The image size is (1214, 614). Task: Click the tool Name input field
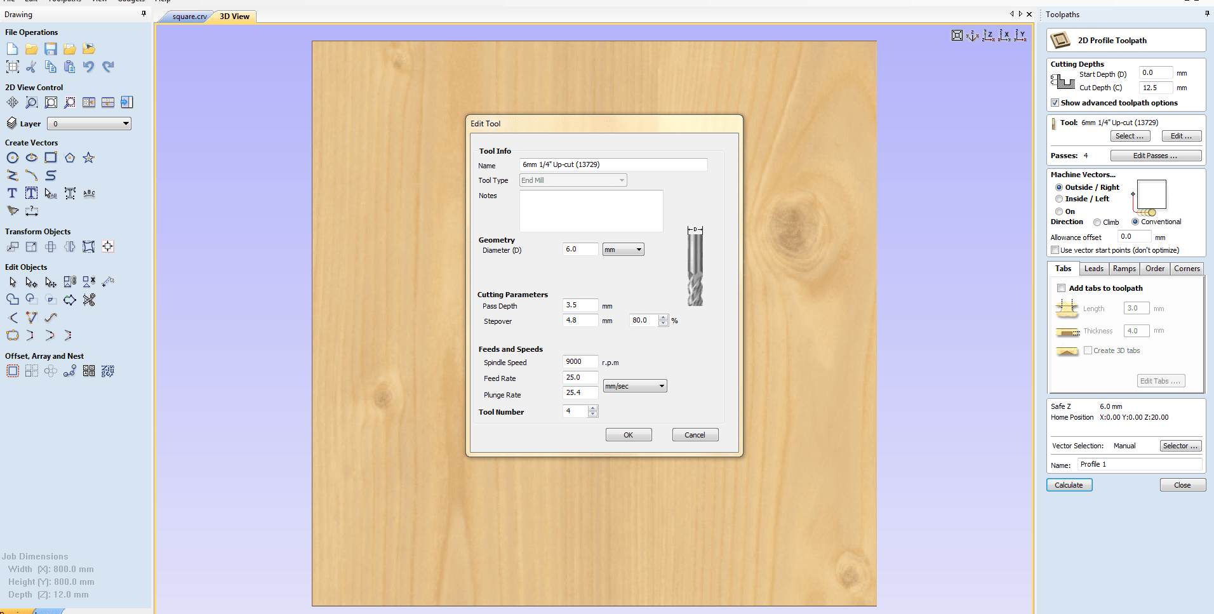click(x=613, y=164)
